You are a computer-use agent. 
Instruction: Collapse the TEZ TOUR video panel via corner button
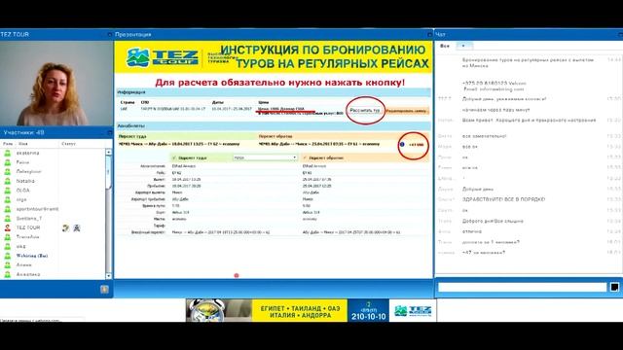(x=110, y=35)
